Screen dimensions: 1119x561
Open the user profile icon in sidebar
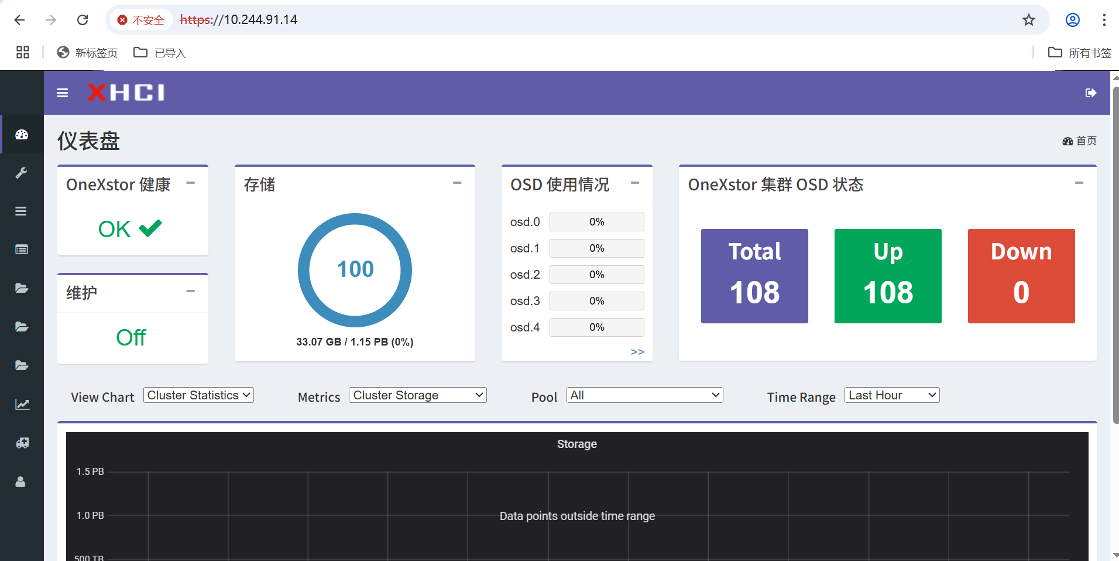pos(20,481)
